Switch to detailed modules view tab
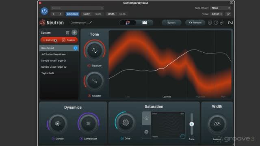The image size is (260, 146). (145, 23)
